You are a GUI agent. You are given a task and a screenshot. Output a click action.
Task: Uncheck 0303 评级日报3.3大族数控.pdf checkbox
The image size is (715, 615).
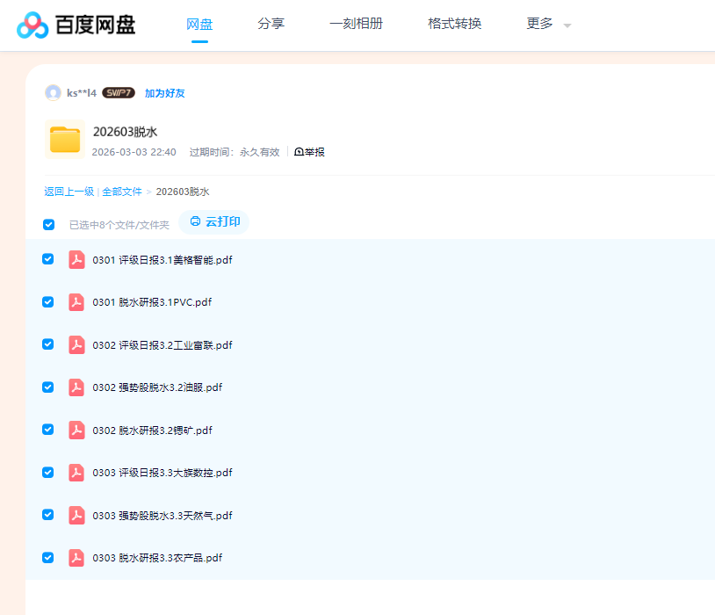[48, 472]
